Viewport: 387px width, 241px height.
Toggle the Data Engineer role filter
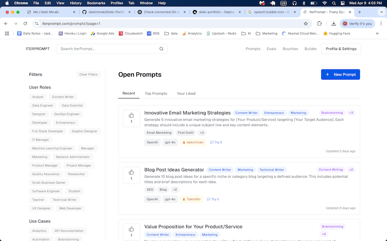[43, 106]
